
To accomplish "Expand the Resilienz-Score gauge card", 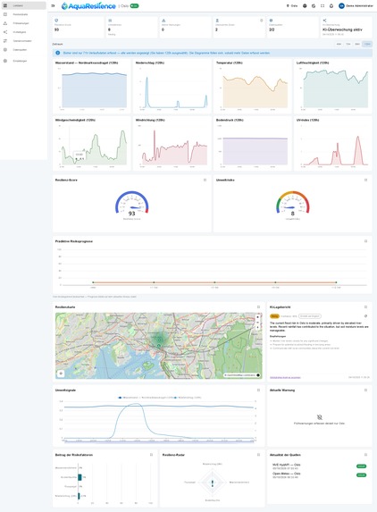I will (205, 180).
